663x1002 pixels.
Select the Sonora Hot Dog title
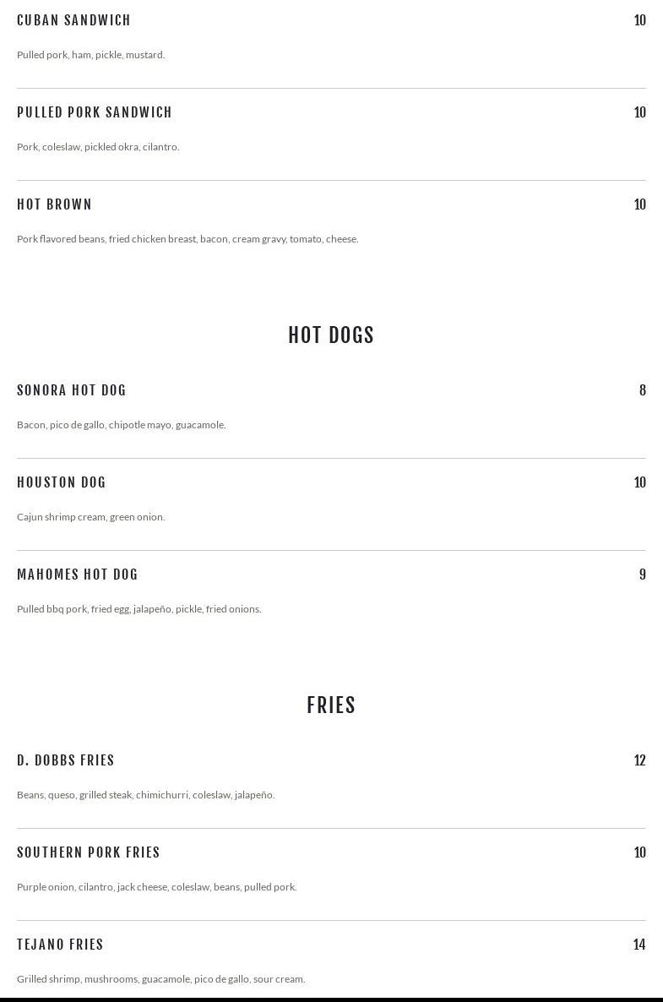(x=72, y=390)
